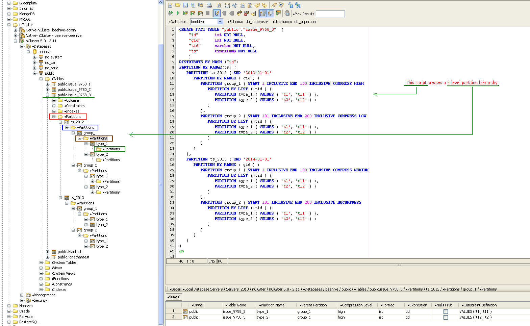Click the Partition Name column header
The image size is (530, 326).
(272, 305)
